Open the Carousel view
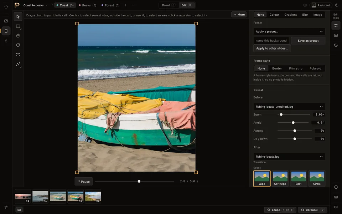342x214 pixels. pos(313,210)
